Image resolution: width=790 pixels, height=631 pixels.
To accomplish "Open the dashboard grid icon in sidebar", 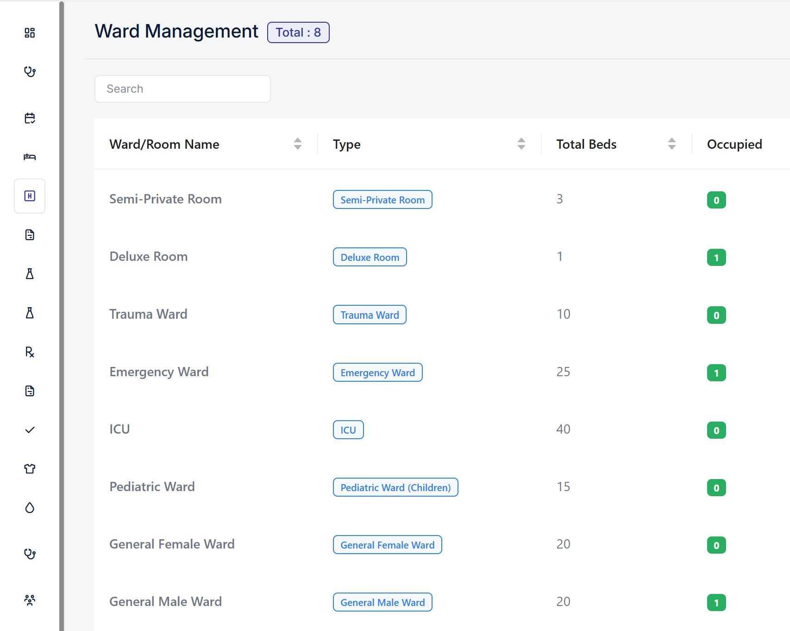I will pyautogui.click(x=30, y=32).
